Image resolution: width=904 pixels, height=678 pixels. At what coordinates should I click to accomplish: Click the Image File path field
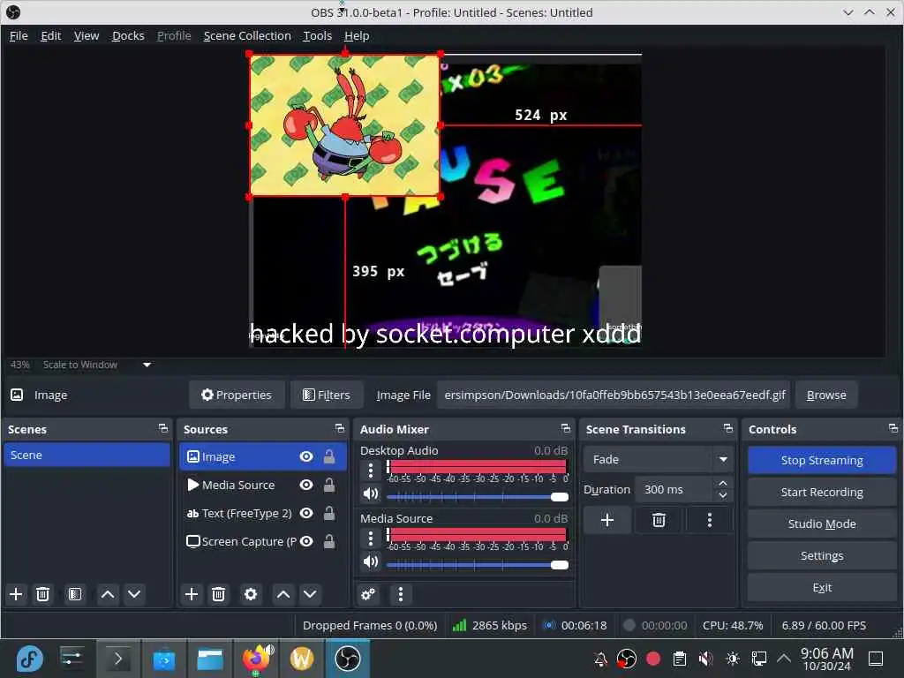coord(614,395)
